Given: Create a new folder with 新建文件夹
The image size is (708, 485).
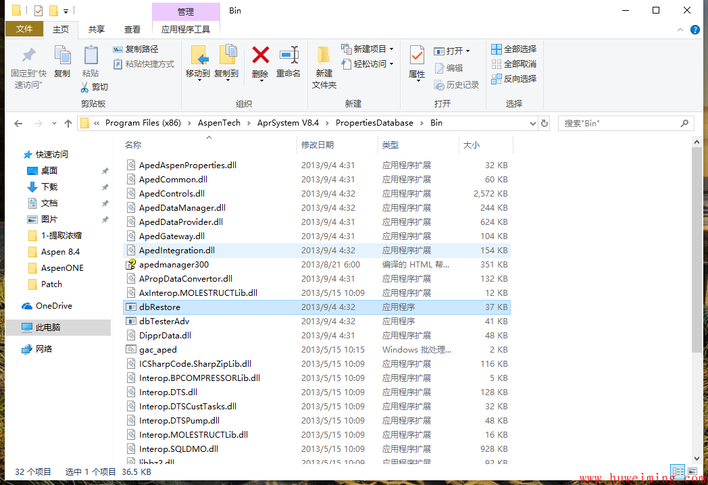Looking at the screenshot, I should point(324,68).
